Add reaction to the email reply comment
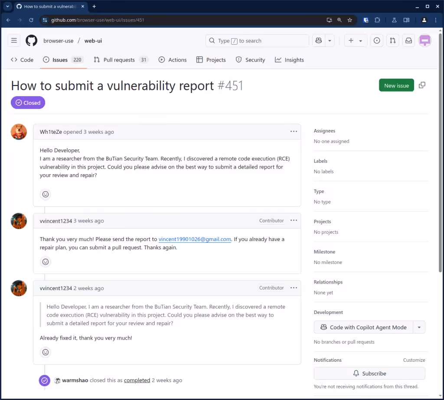Image resolution: width=444 pixels, height=400 pixels. tap(45, 261)
